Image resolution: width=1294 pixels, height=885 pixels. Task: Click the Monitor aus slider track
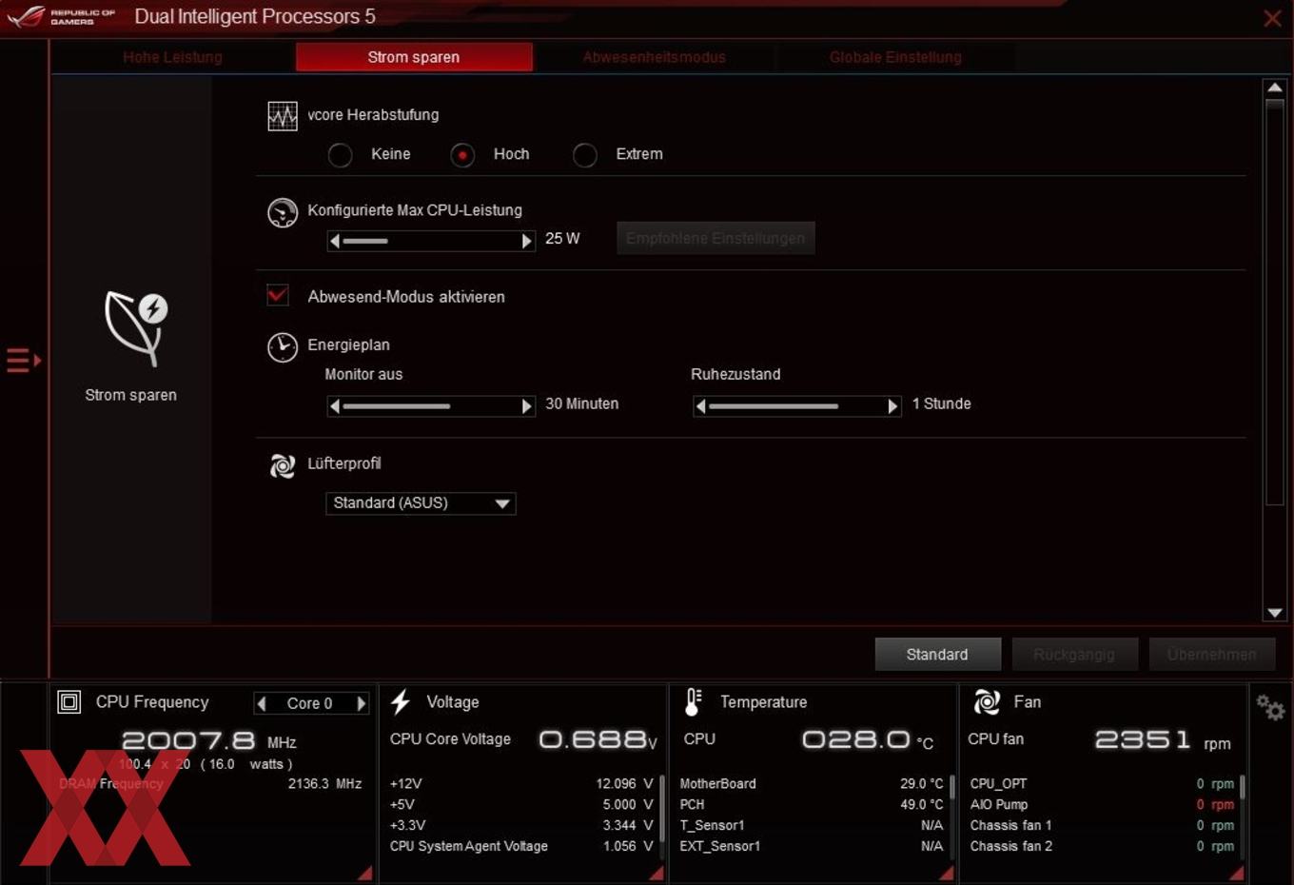point(431,407)
